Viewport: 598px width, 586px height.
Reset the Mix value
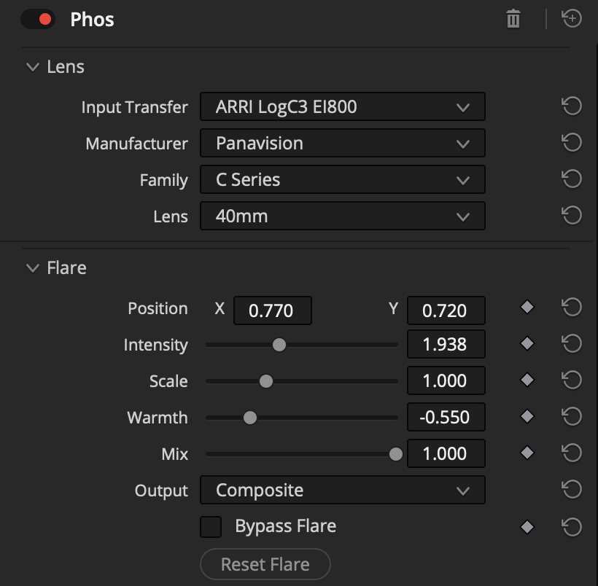[x=572, y=453]
